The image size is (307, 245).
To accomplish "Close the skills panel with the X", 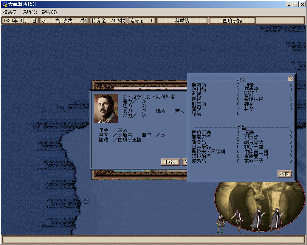I will pos(290,79).
